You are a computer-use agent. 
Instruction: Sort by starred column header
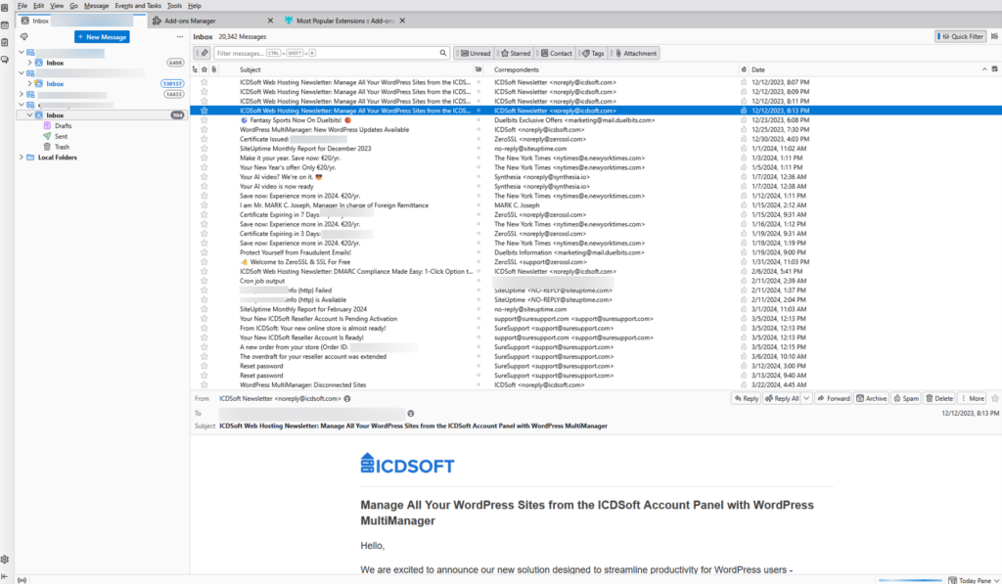click(204, 69)
